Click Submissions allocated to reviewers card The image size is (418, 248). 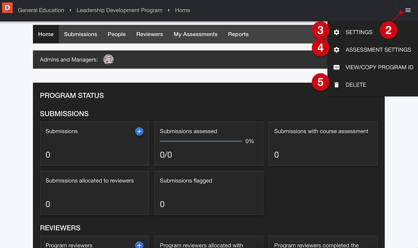point(94,193)
